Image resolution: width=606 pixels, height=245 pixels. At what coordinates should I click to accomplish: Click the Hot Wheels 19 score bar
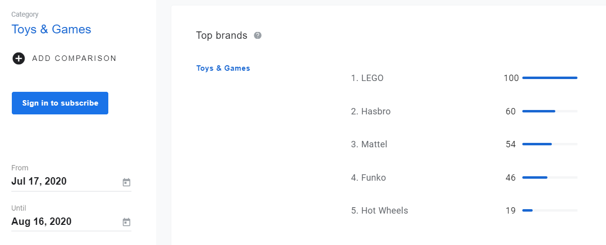pos(549,211)
